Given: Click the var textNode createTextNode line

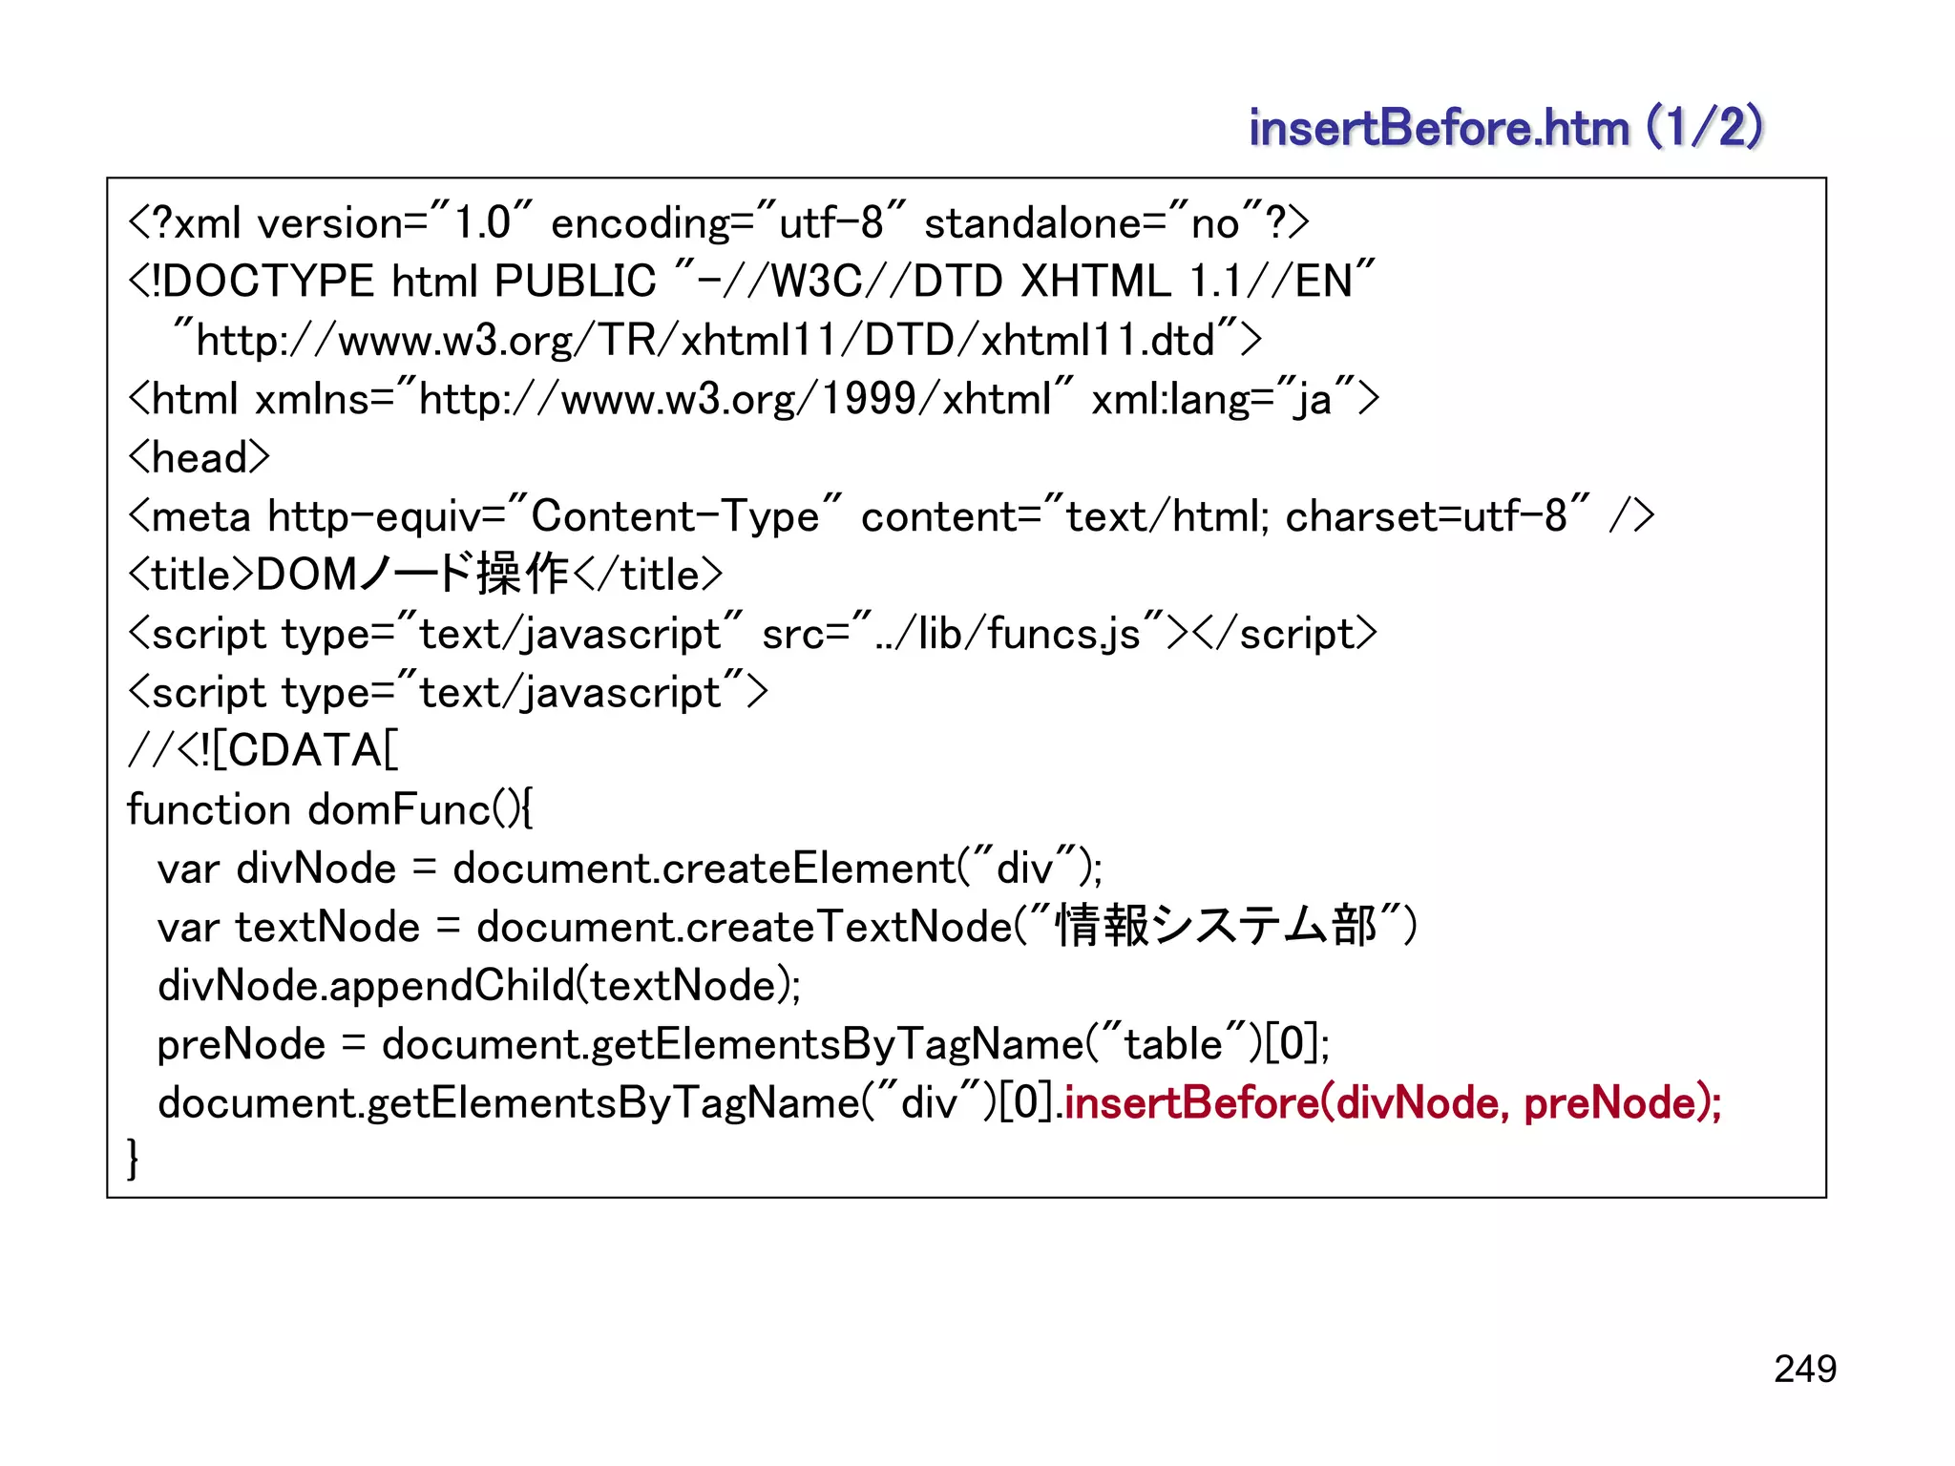Looking at the screenshot, I should pos(788,927).
